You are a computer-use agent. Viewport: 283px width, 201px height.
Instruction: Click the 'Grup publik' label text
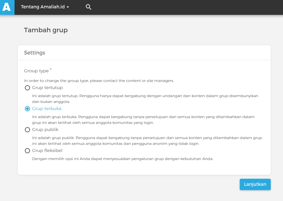click(x=45, y=130)
